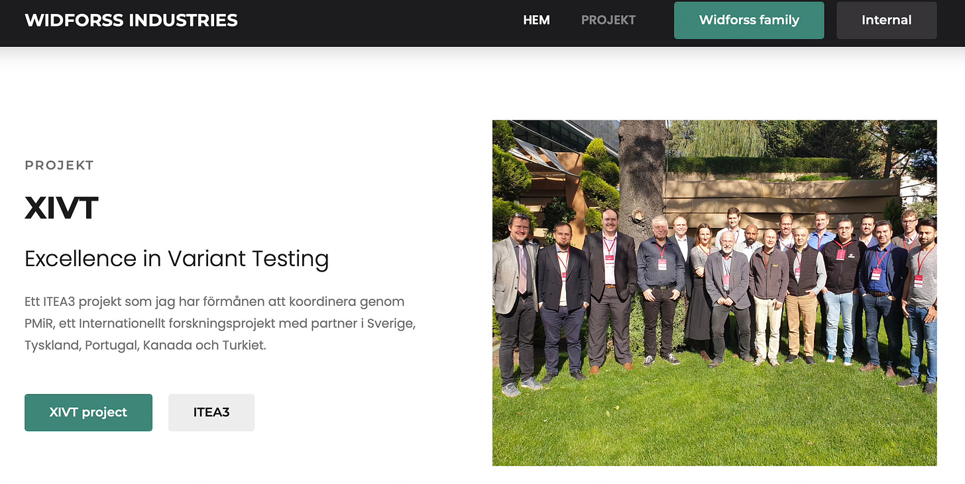This screenshot has width=965, height=484.
Task: Click the Widforss family button
Action: tap(749, 20)
